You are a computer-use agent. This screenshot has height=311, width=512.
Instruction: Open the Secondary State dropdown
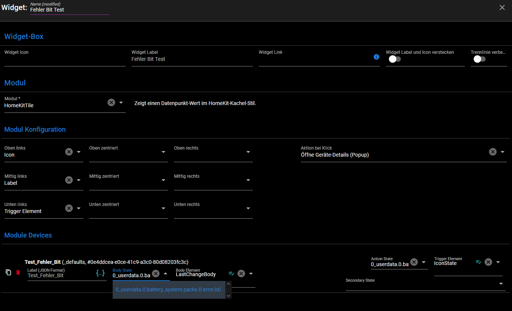click(x=501, y=284)
